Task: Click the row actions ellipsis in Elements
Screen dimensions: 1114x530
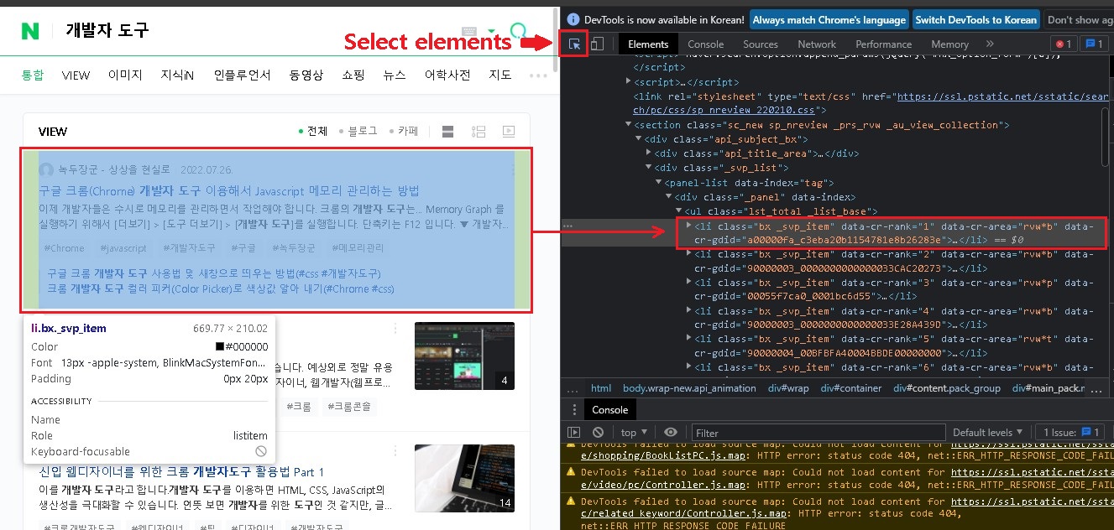Action: coord(568,226)
